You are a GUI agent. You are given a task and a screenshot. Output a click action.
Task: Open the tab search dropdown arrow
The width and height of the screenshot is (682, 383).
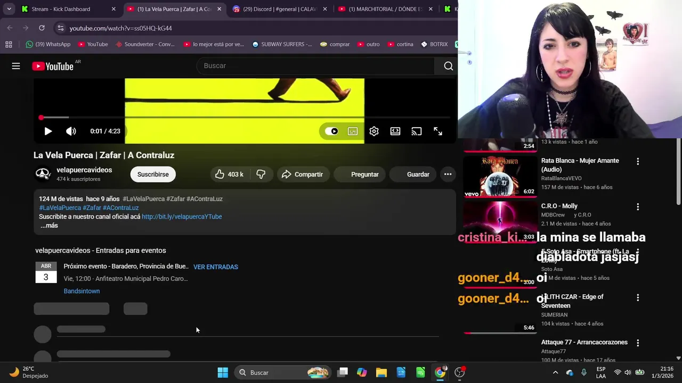[9, 9]
